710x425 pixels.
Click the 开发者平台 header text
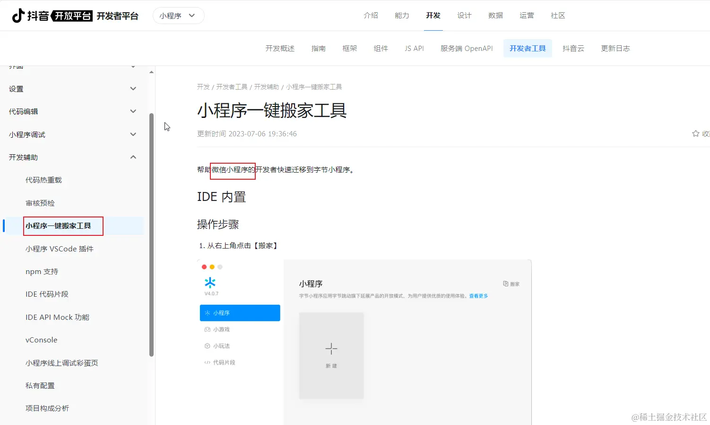(x=117, y=16)
